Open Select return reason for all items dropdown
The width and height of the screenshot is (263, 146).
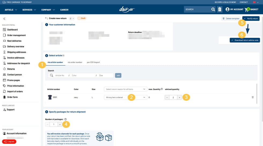pos(126,89)
